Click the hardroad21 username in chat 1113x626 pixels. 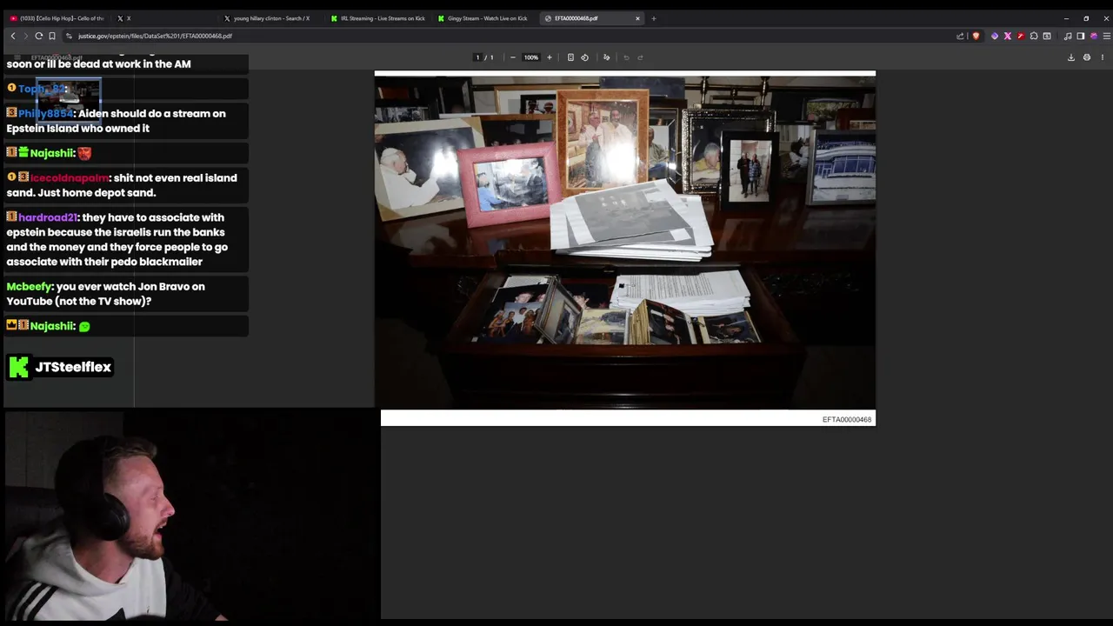pos(48,218)
